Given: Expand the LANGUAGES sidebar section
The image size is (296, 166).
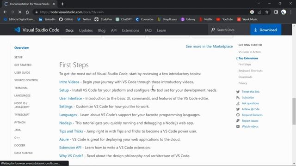Looking at the screenshot, I should click(x=22, y=95).
